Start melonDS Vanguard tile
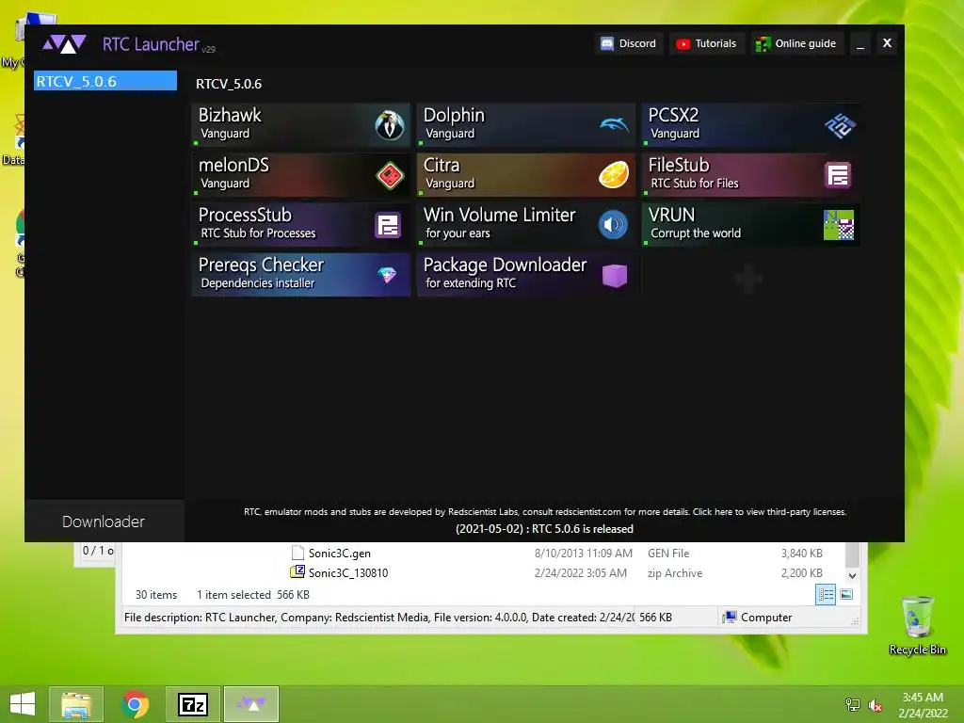964x723 pixels. pyautogui.click(x=300, y=175)
